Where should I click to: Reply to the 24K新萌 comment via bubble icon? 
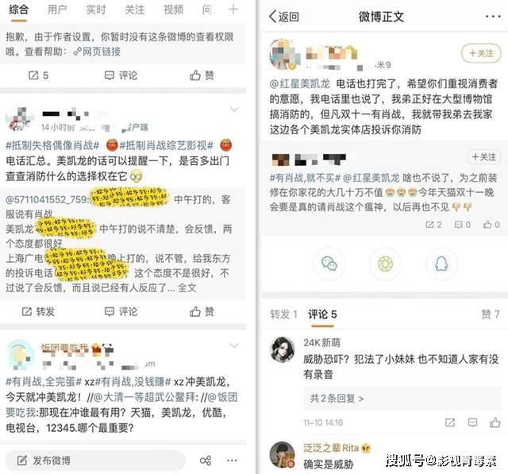(x=473, y=422)
